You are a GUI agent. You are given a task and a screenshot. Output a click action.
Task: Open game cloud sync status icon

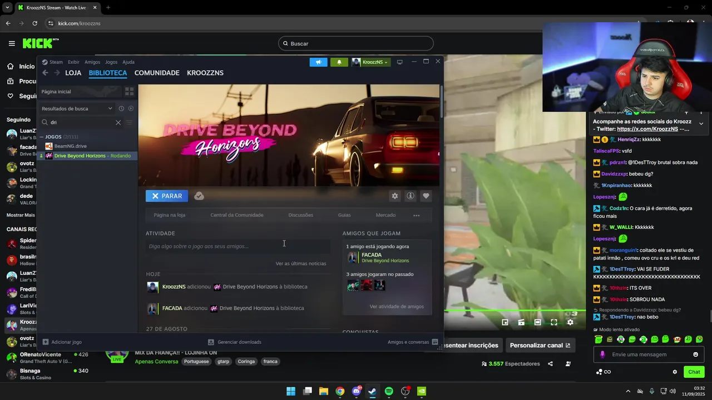point(199,196)
